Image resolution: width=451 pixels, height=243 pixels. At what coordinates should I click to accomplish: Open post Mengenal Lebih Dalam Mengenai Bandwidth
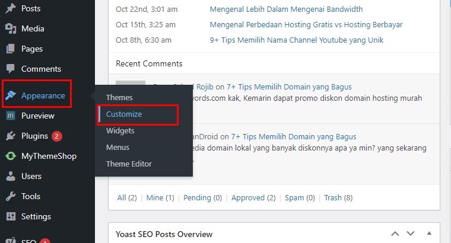[x=286, y=9]
